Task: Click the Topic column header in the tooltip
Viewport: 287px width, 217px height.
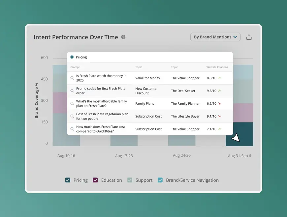Action: click(x=139, y=67)
